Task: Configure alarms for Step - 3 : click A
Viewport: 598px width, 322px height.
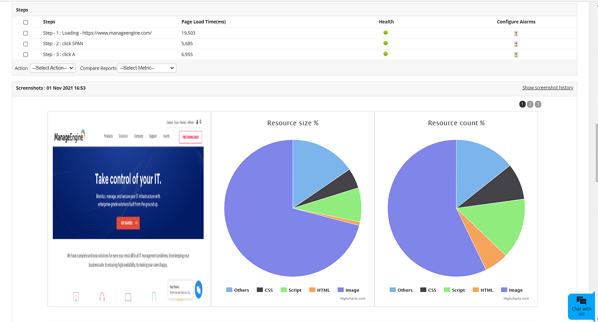Action: [516, 54]
